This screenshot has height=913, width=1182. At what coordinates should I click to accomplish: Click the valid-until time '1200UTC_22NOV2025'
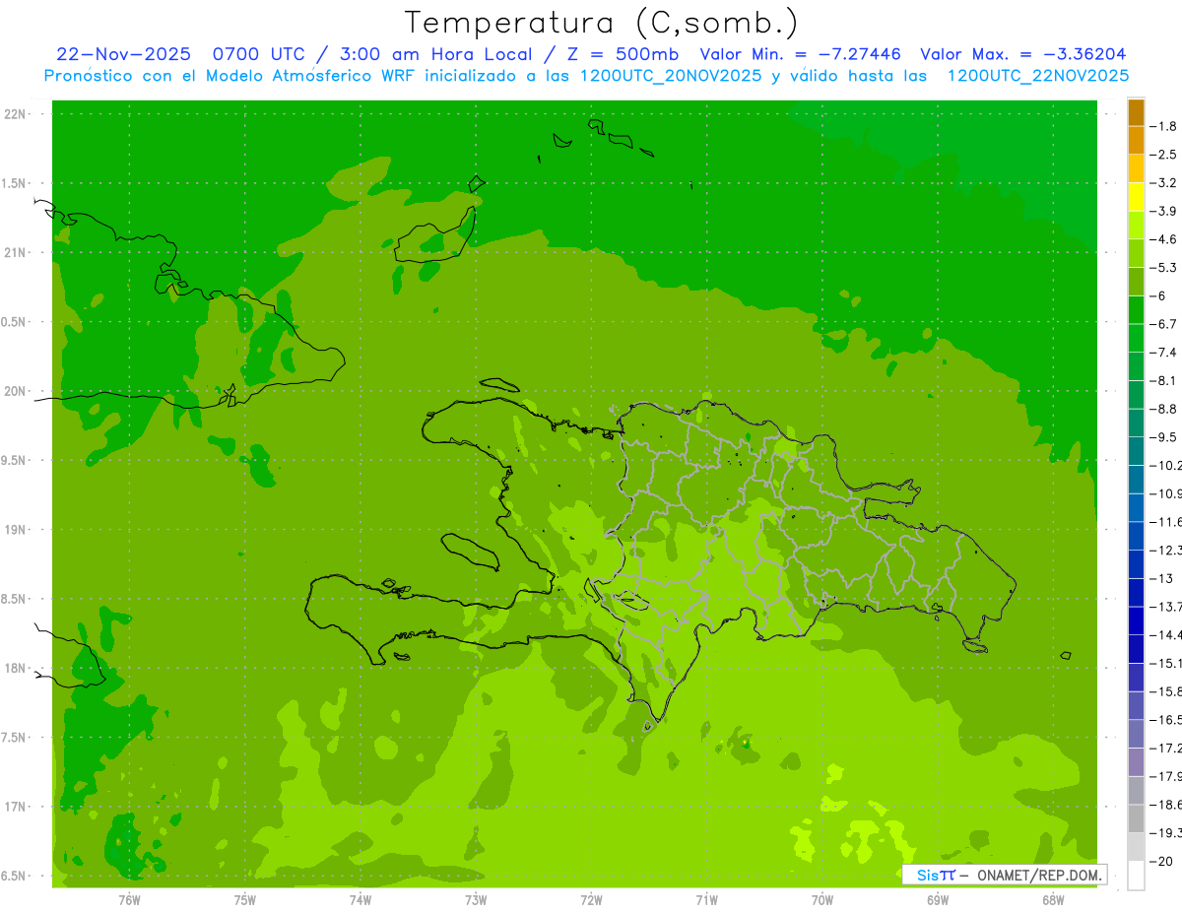click(1038, 76)
